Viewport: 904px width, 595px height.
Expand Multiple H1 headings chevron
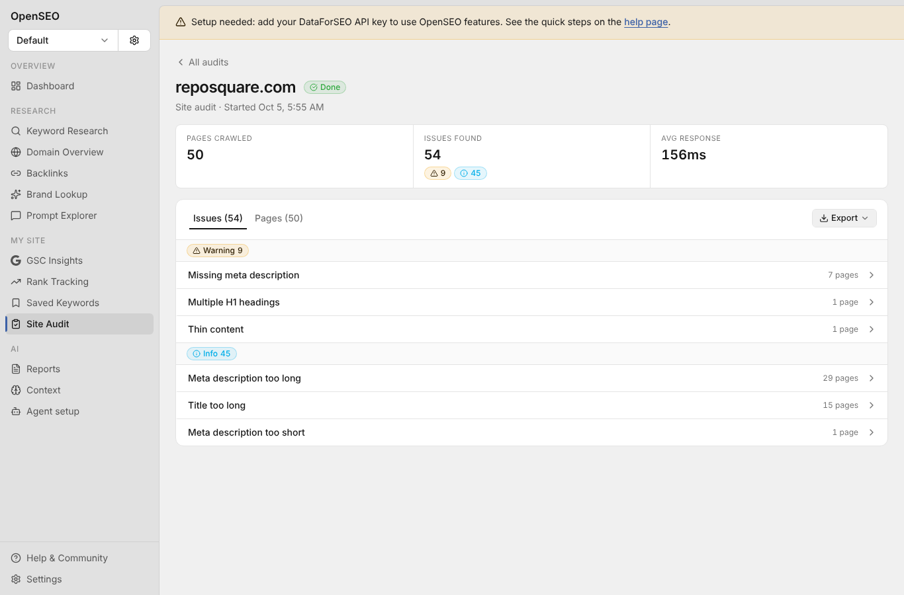(872, 302)
